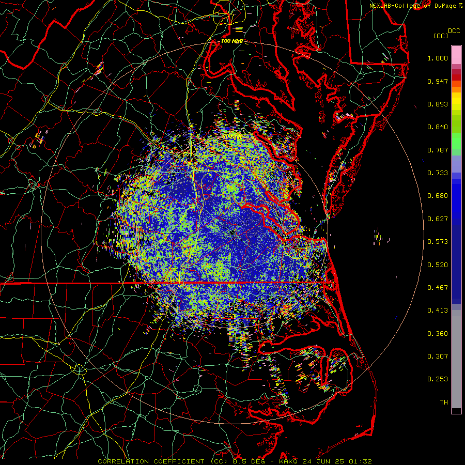Select the 0.840 legend value
465x465 pixels.
tap(438, 127)
